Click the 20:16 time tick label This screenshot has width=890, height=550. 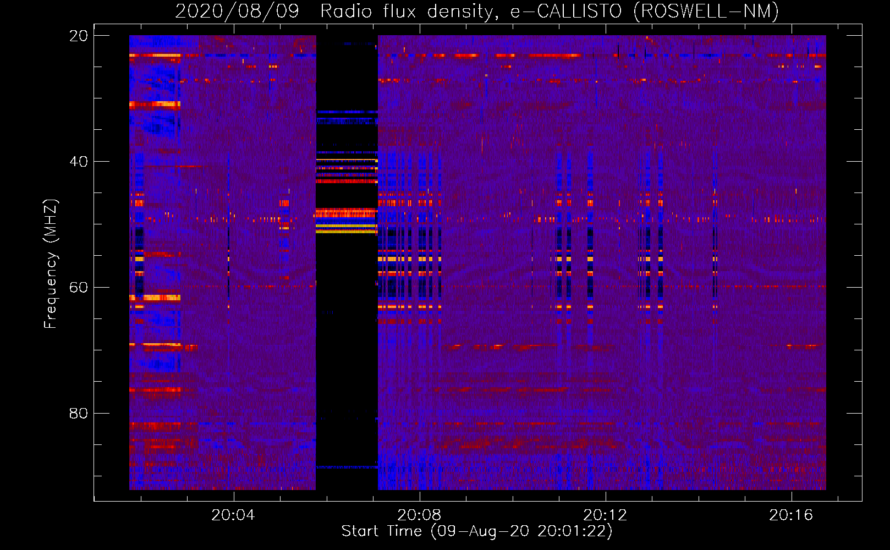791,515
